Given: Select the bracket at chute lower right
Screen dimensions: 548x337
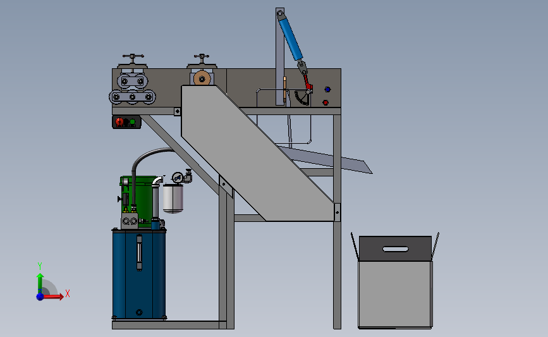Looking at the screenshot, I should [x=337, y=212].
